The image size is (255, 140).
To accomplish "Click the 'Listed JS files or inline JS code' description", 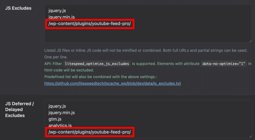I will [146, 53].
